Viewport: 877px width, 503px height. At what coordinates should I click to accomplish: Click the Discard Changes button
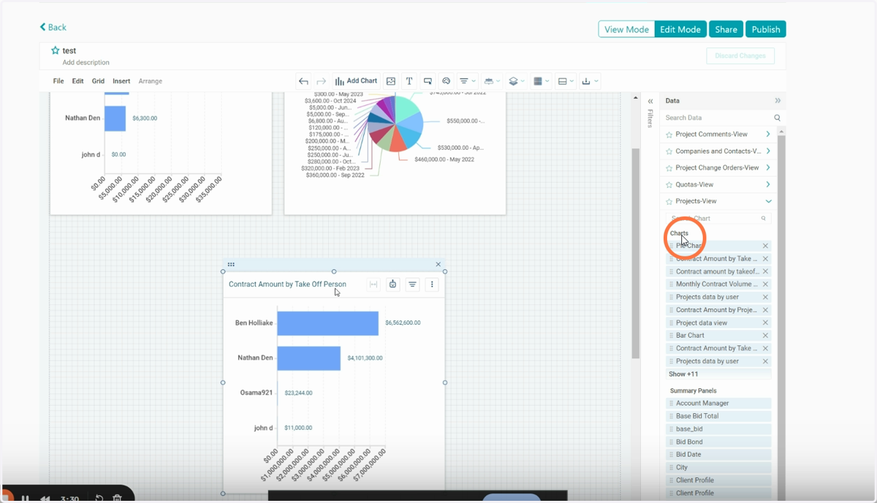click(740, 56)
